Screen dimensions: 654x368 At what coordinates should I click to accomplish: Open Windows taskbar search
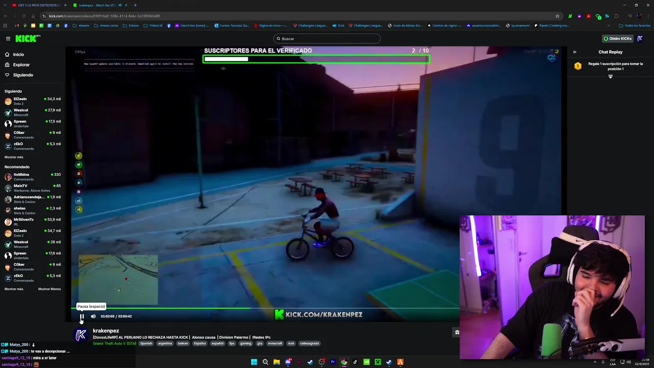(265, 362)
